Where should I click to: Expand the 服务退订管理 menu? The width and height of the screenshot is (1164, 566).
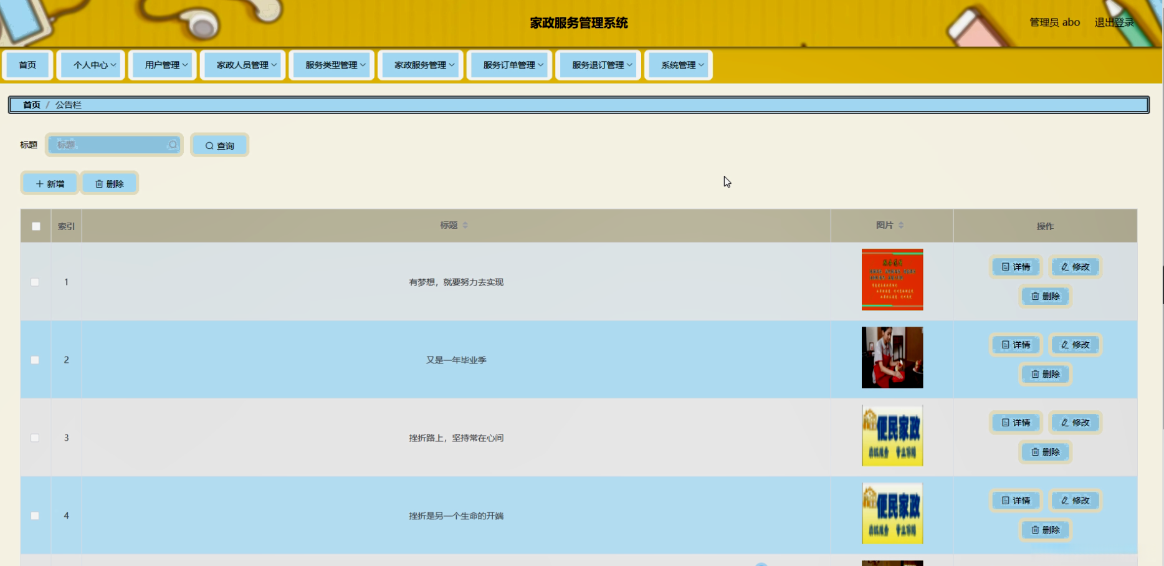598,65
